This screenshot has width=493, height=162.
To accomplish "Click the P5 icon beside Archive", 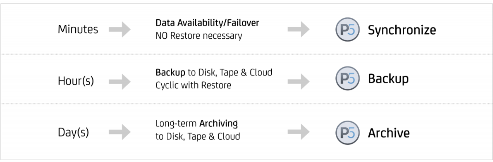I will click(x=345, y=132).
